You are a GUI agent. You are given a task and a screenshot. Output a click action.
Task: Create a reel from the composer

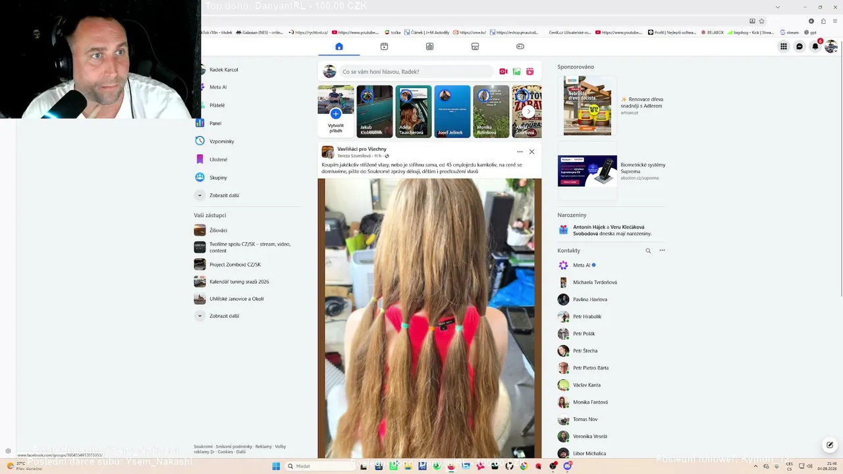(x=530, y=72)
